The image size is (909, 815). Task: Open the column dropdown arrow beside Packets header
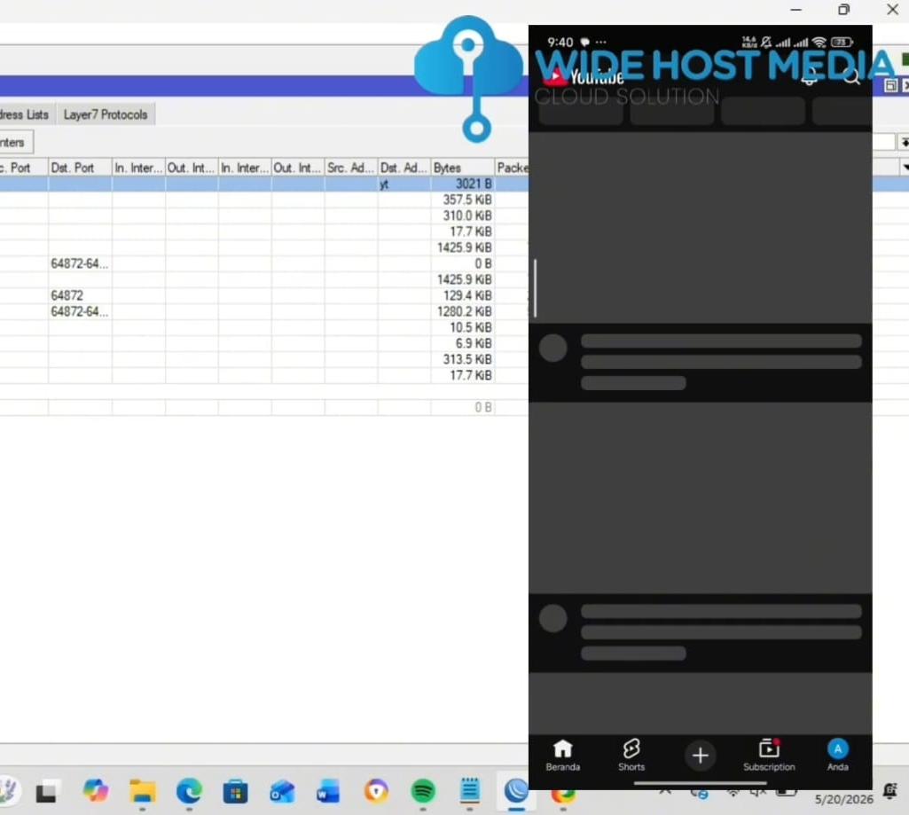tap(905, 168)
